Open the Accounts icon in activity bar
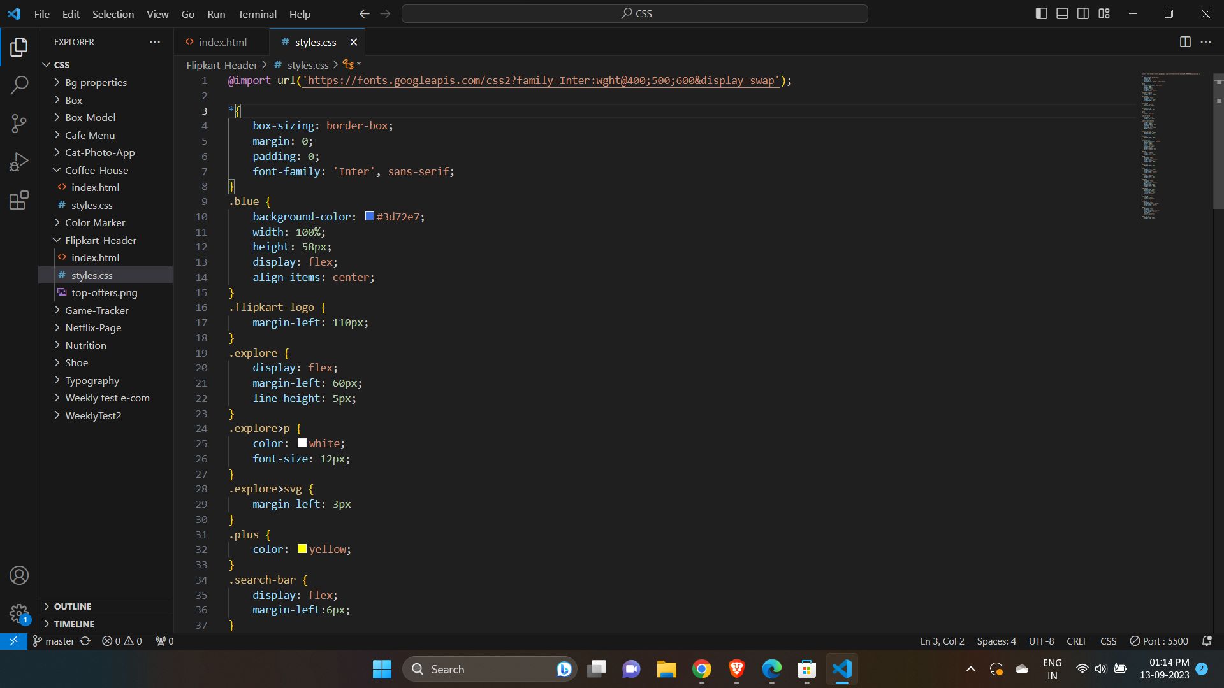The width and height of the screenshot is (1224, 688). click(19, 575)
